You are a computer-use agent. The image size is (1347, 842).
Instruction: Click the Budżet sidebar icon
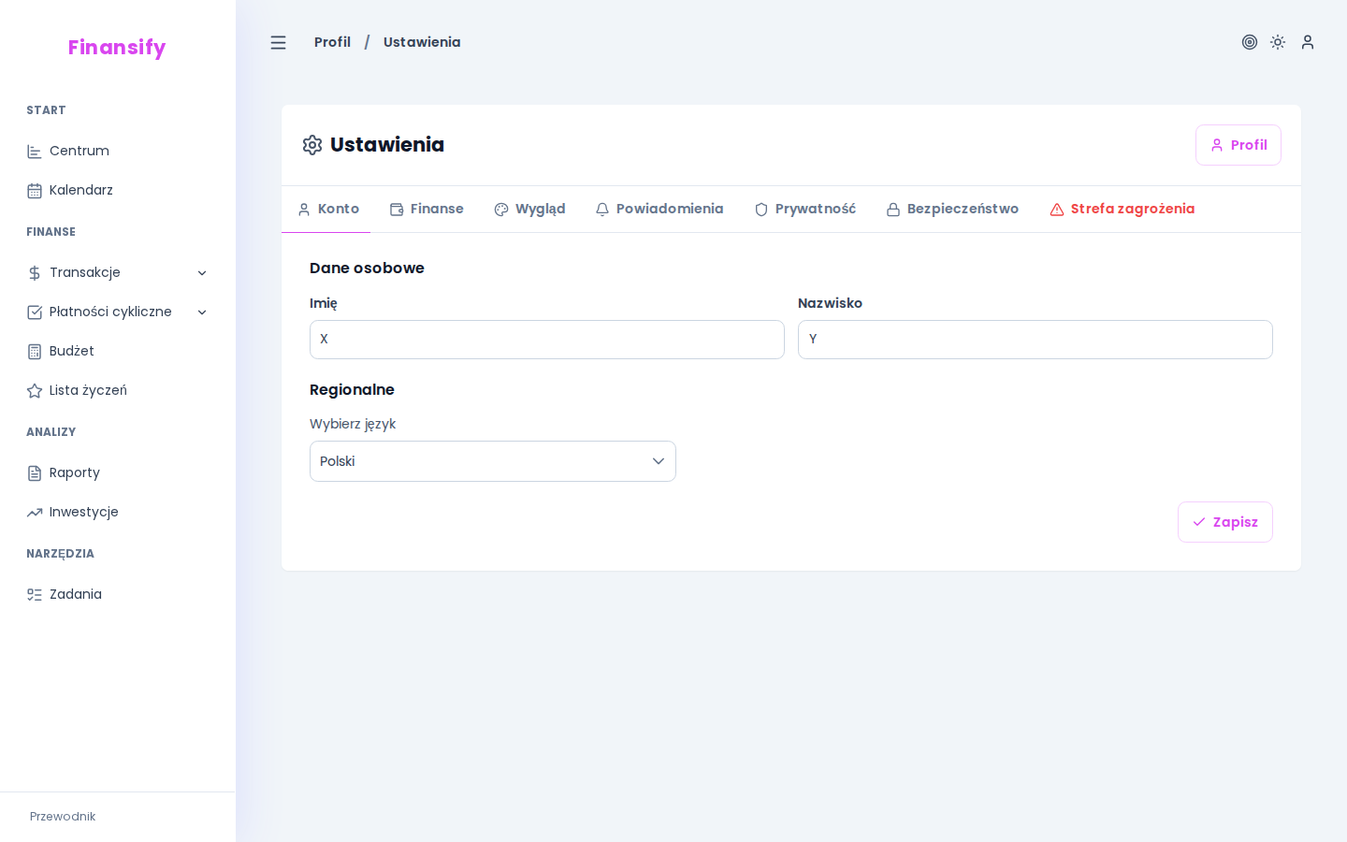click(x=36, y=351)
